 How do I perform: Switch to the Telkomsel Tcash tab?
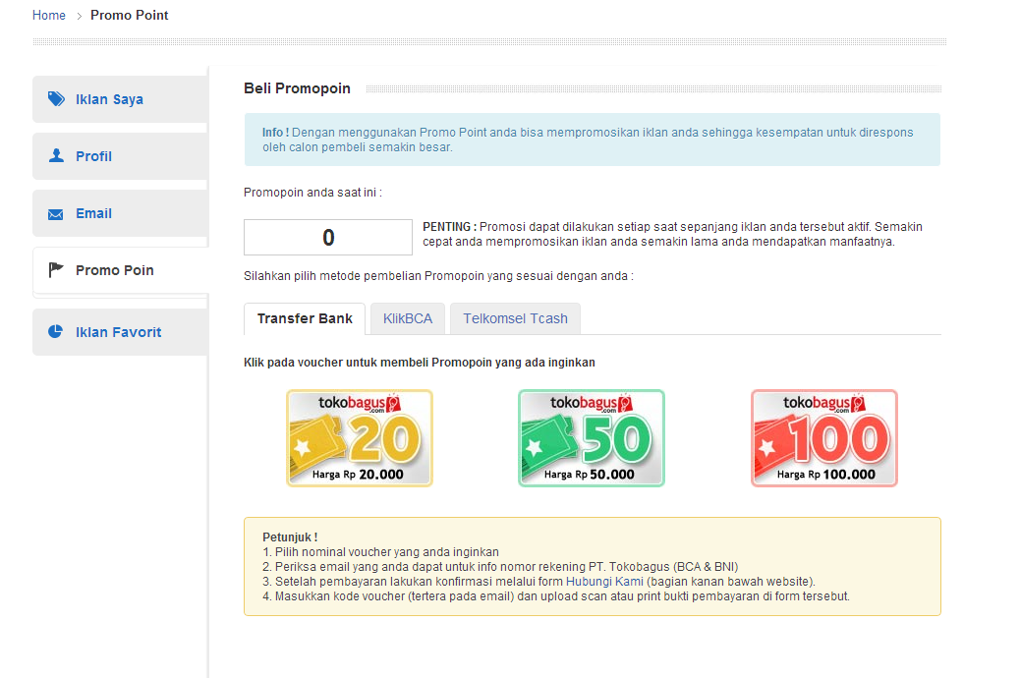516,318
